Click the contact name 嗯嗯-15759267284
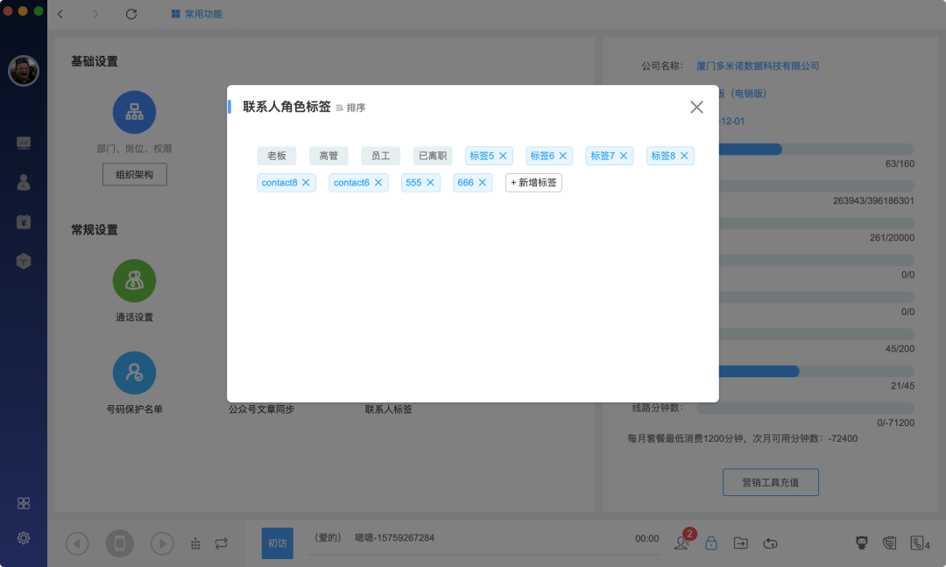The image size is (946, 567). pos(394,537)
